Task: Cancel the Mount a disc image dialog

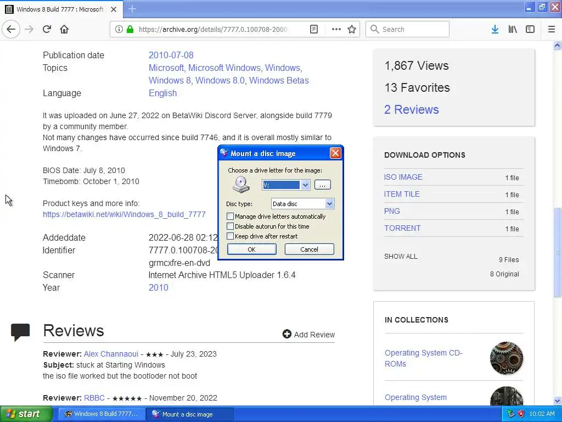Action: coord(310,249)
